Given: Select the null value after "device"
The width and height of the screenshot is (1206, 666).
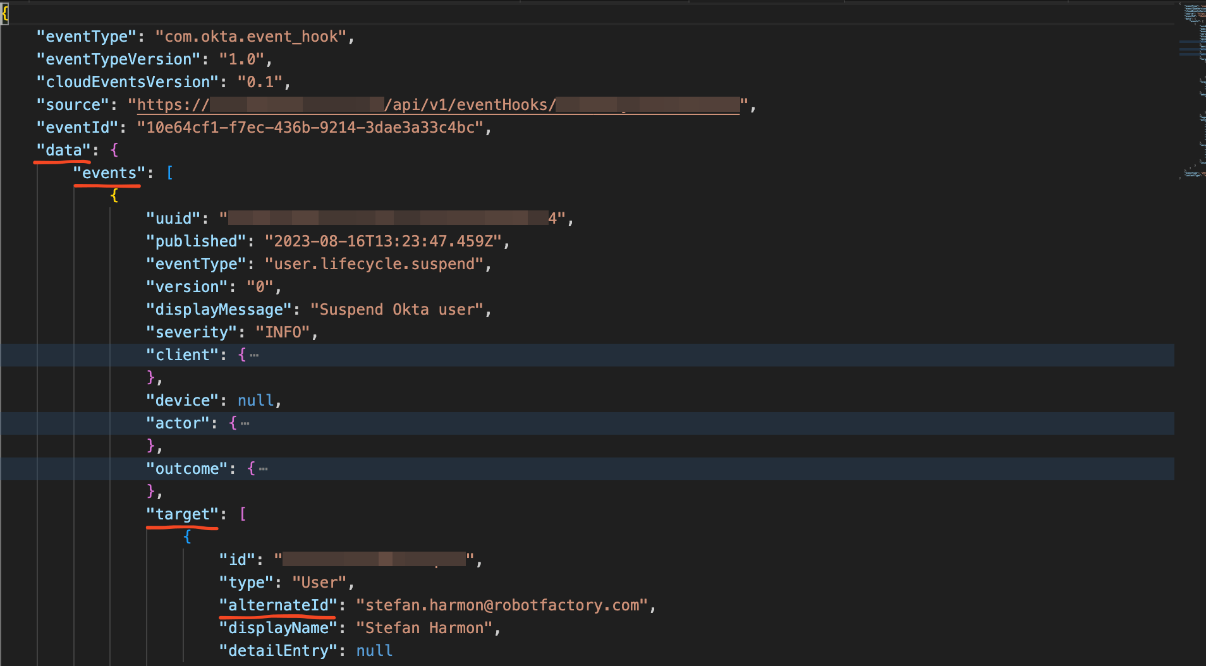Looking at the screenshot, I should (256, 401).
